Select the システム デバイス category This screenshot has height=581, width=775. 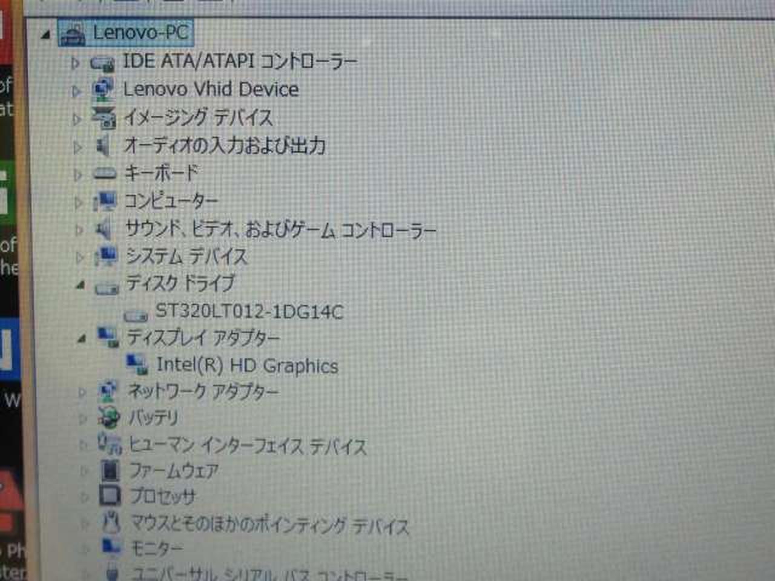[186, 257]
